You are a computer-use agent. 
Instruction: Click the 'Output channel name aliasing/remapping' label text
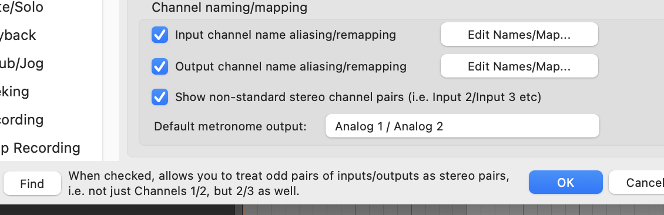click(x=290, y=66)
